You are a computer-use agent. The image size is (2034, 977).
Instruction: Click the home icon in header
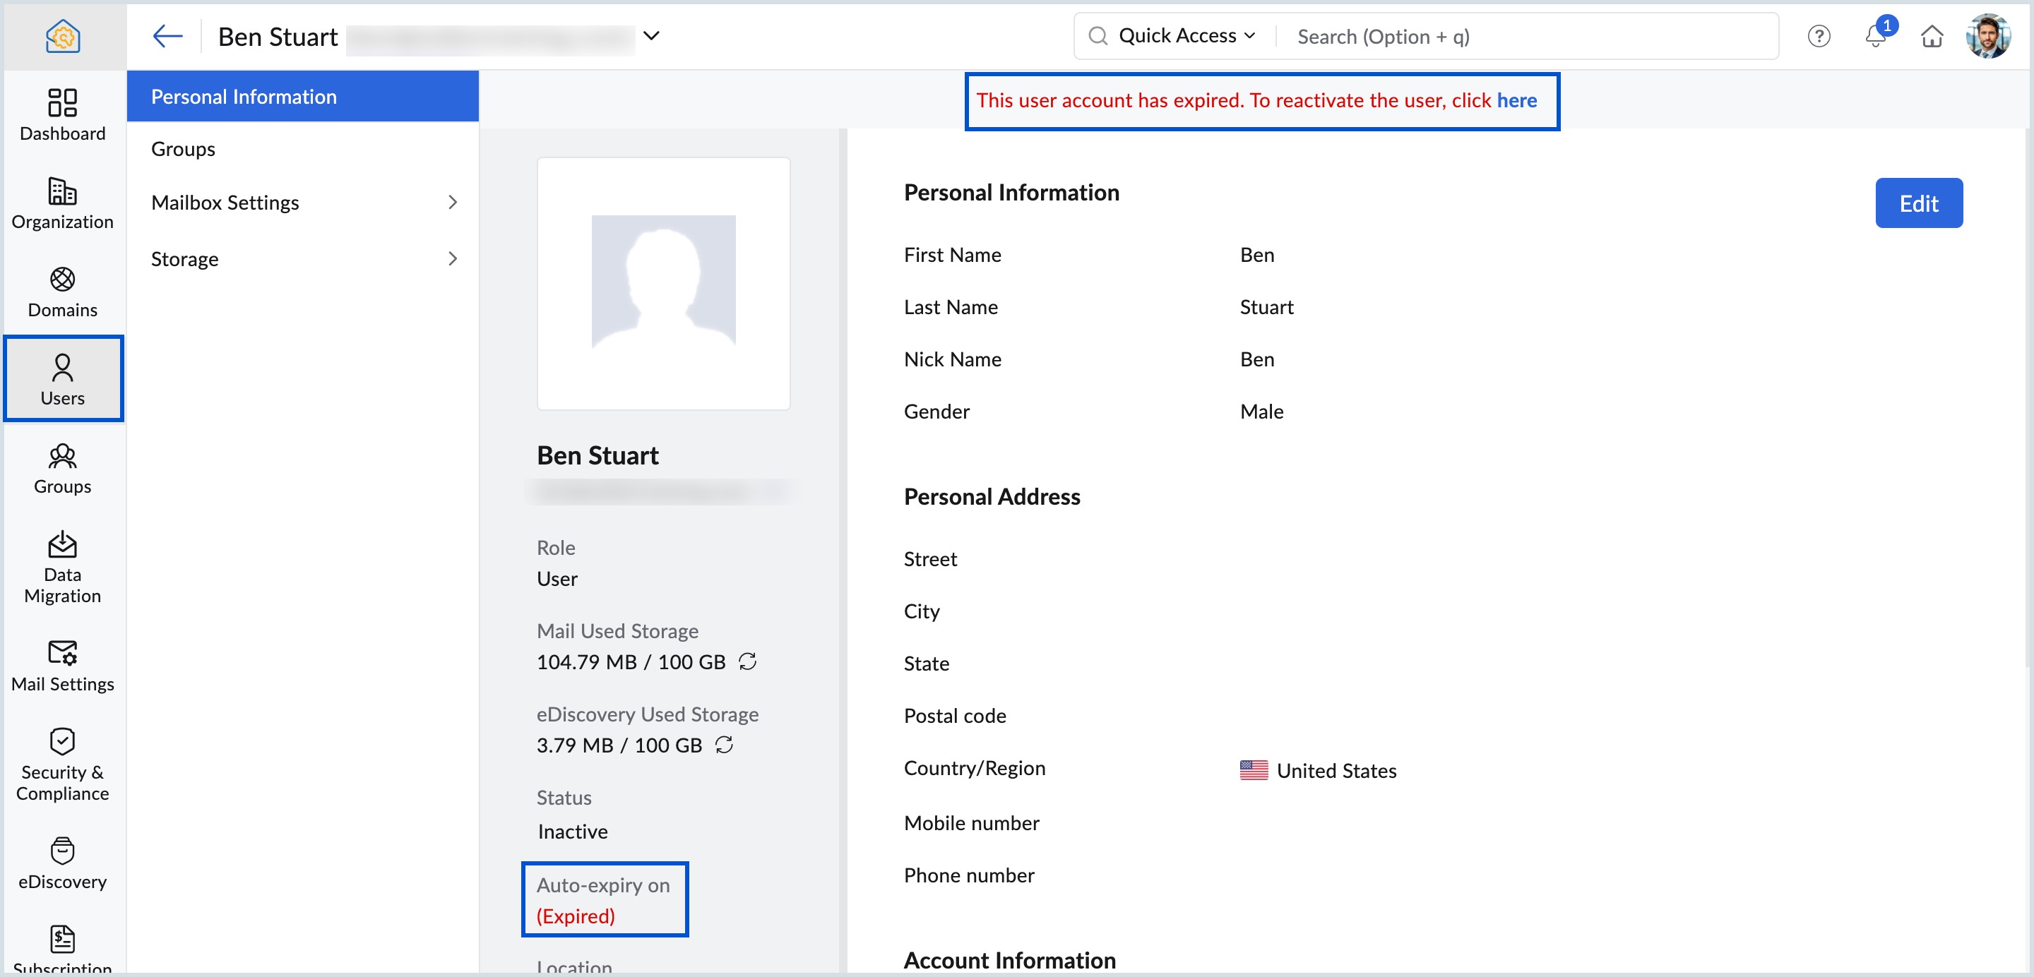click(x=1932, y=36)
